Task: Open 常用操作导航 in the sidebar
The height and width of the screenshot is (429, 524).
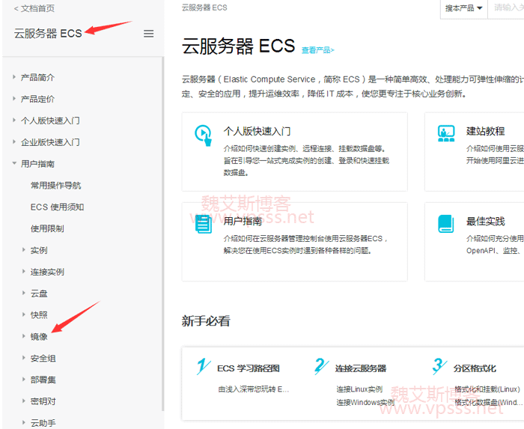Action: [55, 185]
